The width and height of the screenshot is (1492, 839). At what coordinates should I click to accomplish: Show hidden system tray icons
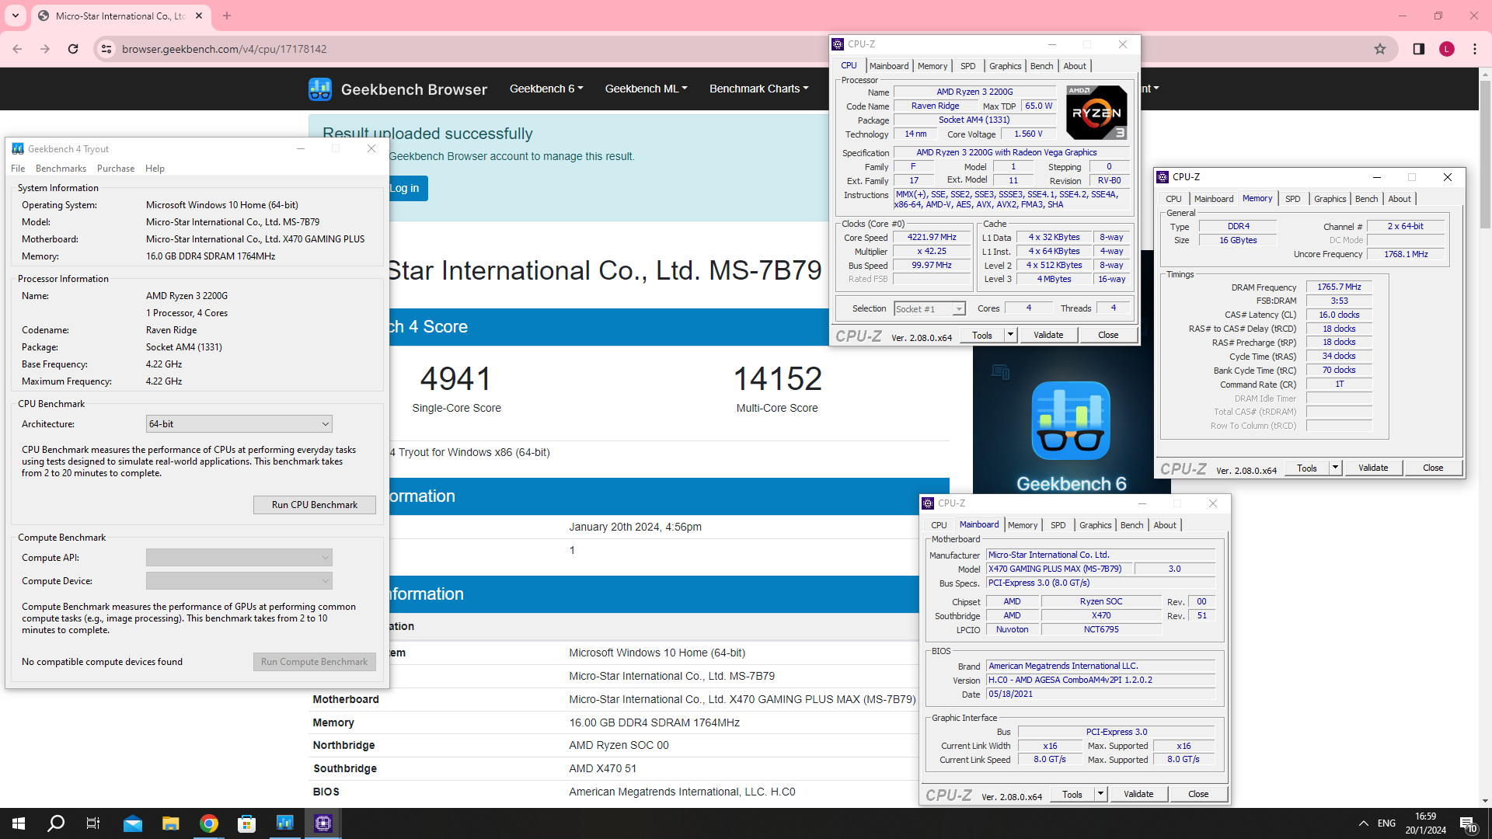pos(1363,823)
